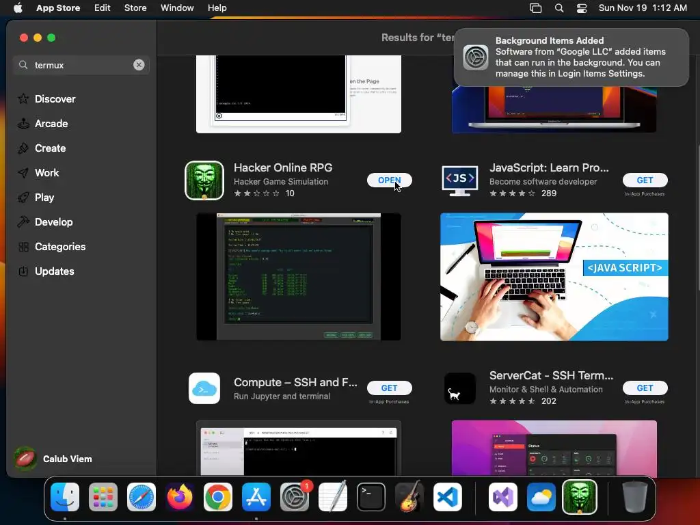Click the results list vertical scrollbar
This screenshot has height=525, width=700.
pyautogui.click(x=698, y=219)
